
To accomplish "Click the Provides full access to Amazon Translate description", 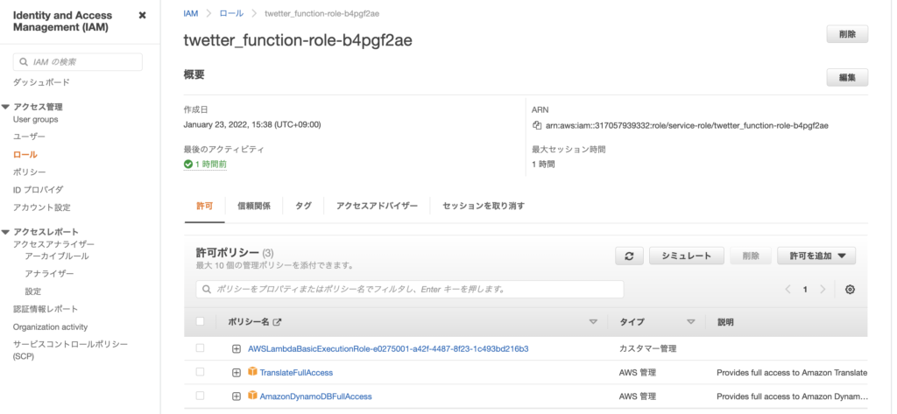I will (x=792, y=373).
